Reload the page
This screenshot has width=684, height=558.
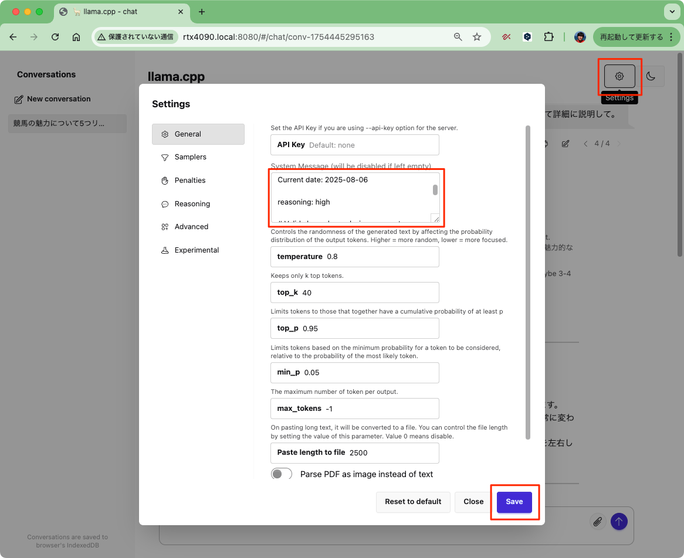tap(55, 37)
